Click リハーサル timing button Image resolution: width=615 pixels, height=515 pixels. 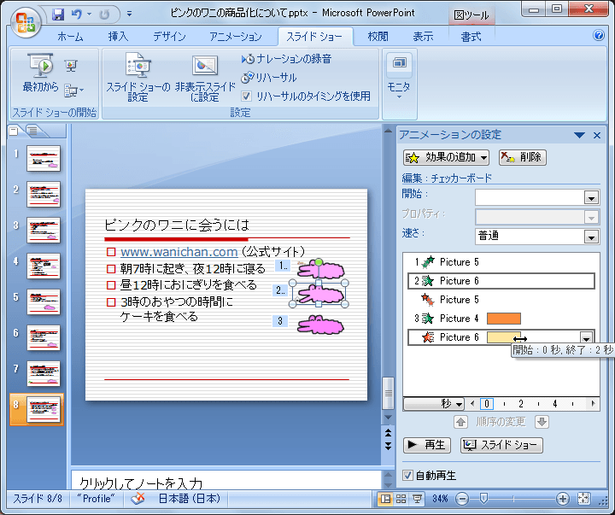[x=269, y=78]
